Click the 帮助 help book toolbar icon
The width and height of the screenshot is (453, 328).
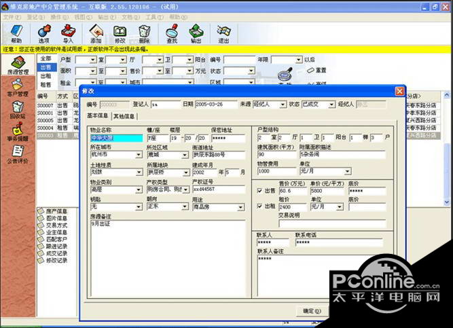tap(16, 34)
